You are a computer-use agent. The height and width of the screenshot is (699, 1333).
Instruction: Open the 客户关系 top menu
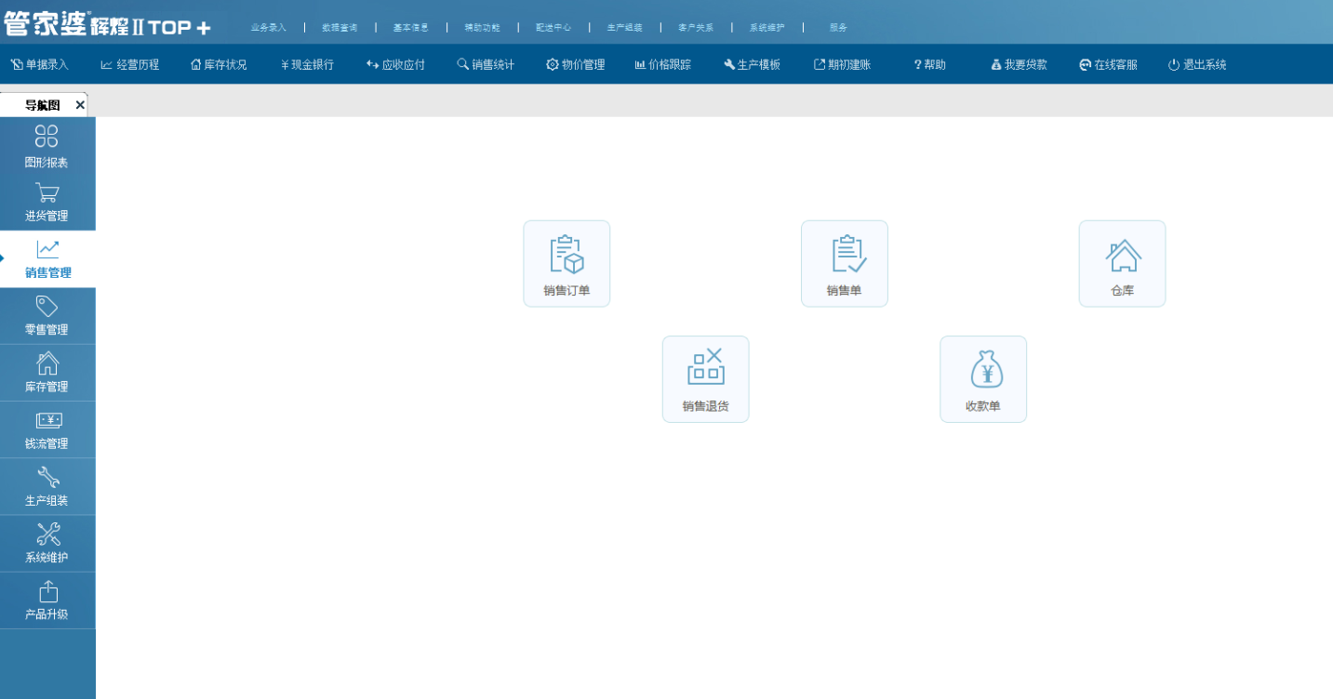(x=696, y=28)
